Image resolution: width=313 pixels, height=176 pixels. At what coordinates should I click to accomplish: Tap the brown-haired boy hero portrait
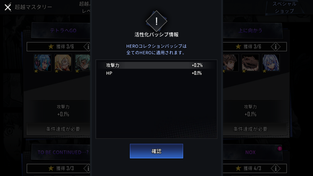click(231, 63)
